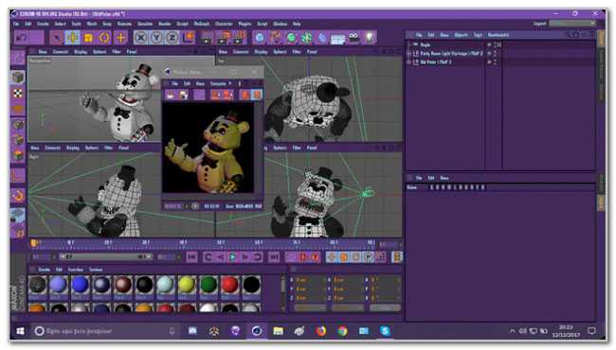Add a cube primitive from toolbar
The width and height of the screenshot is (616, 350).
coord(260,38)
